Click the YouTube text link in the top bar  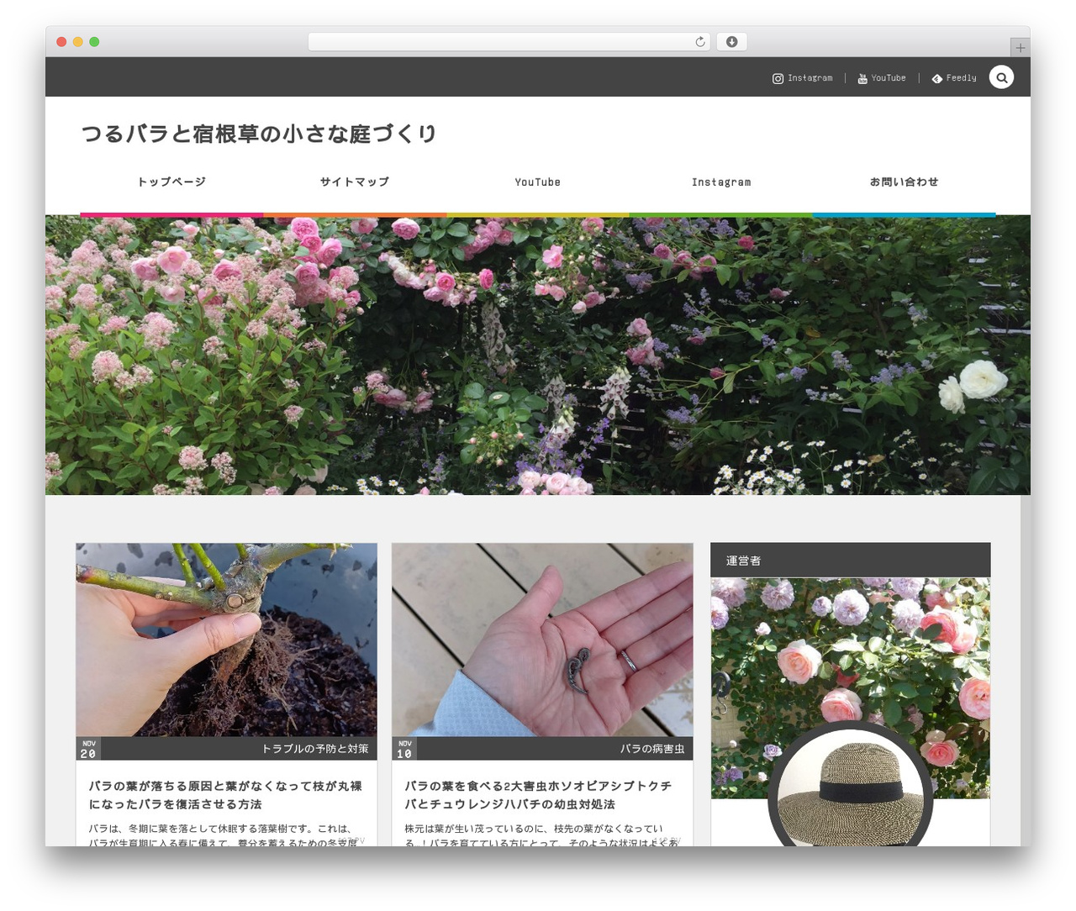click(x=889, y=78)
